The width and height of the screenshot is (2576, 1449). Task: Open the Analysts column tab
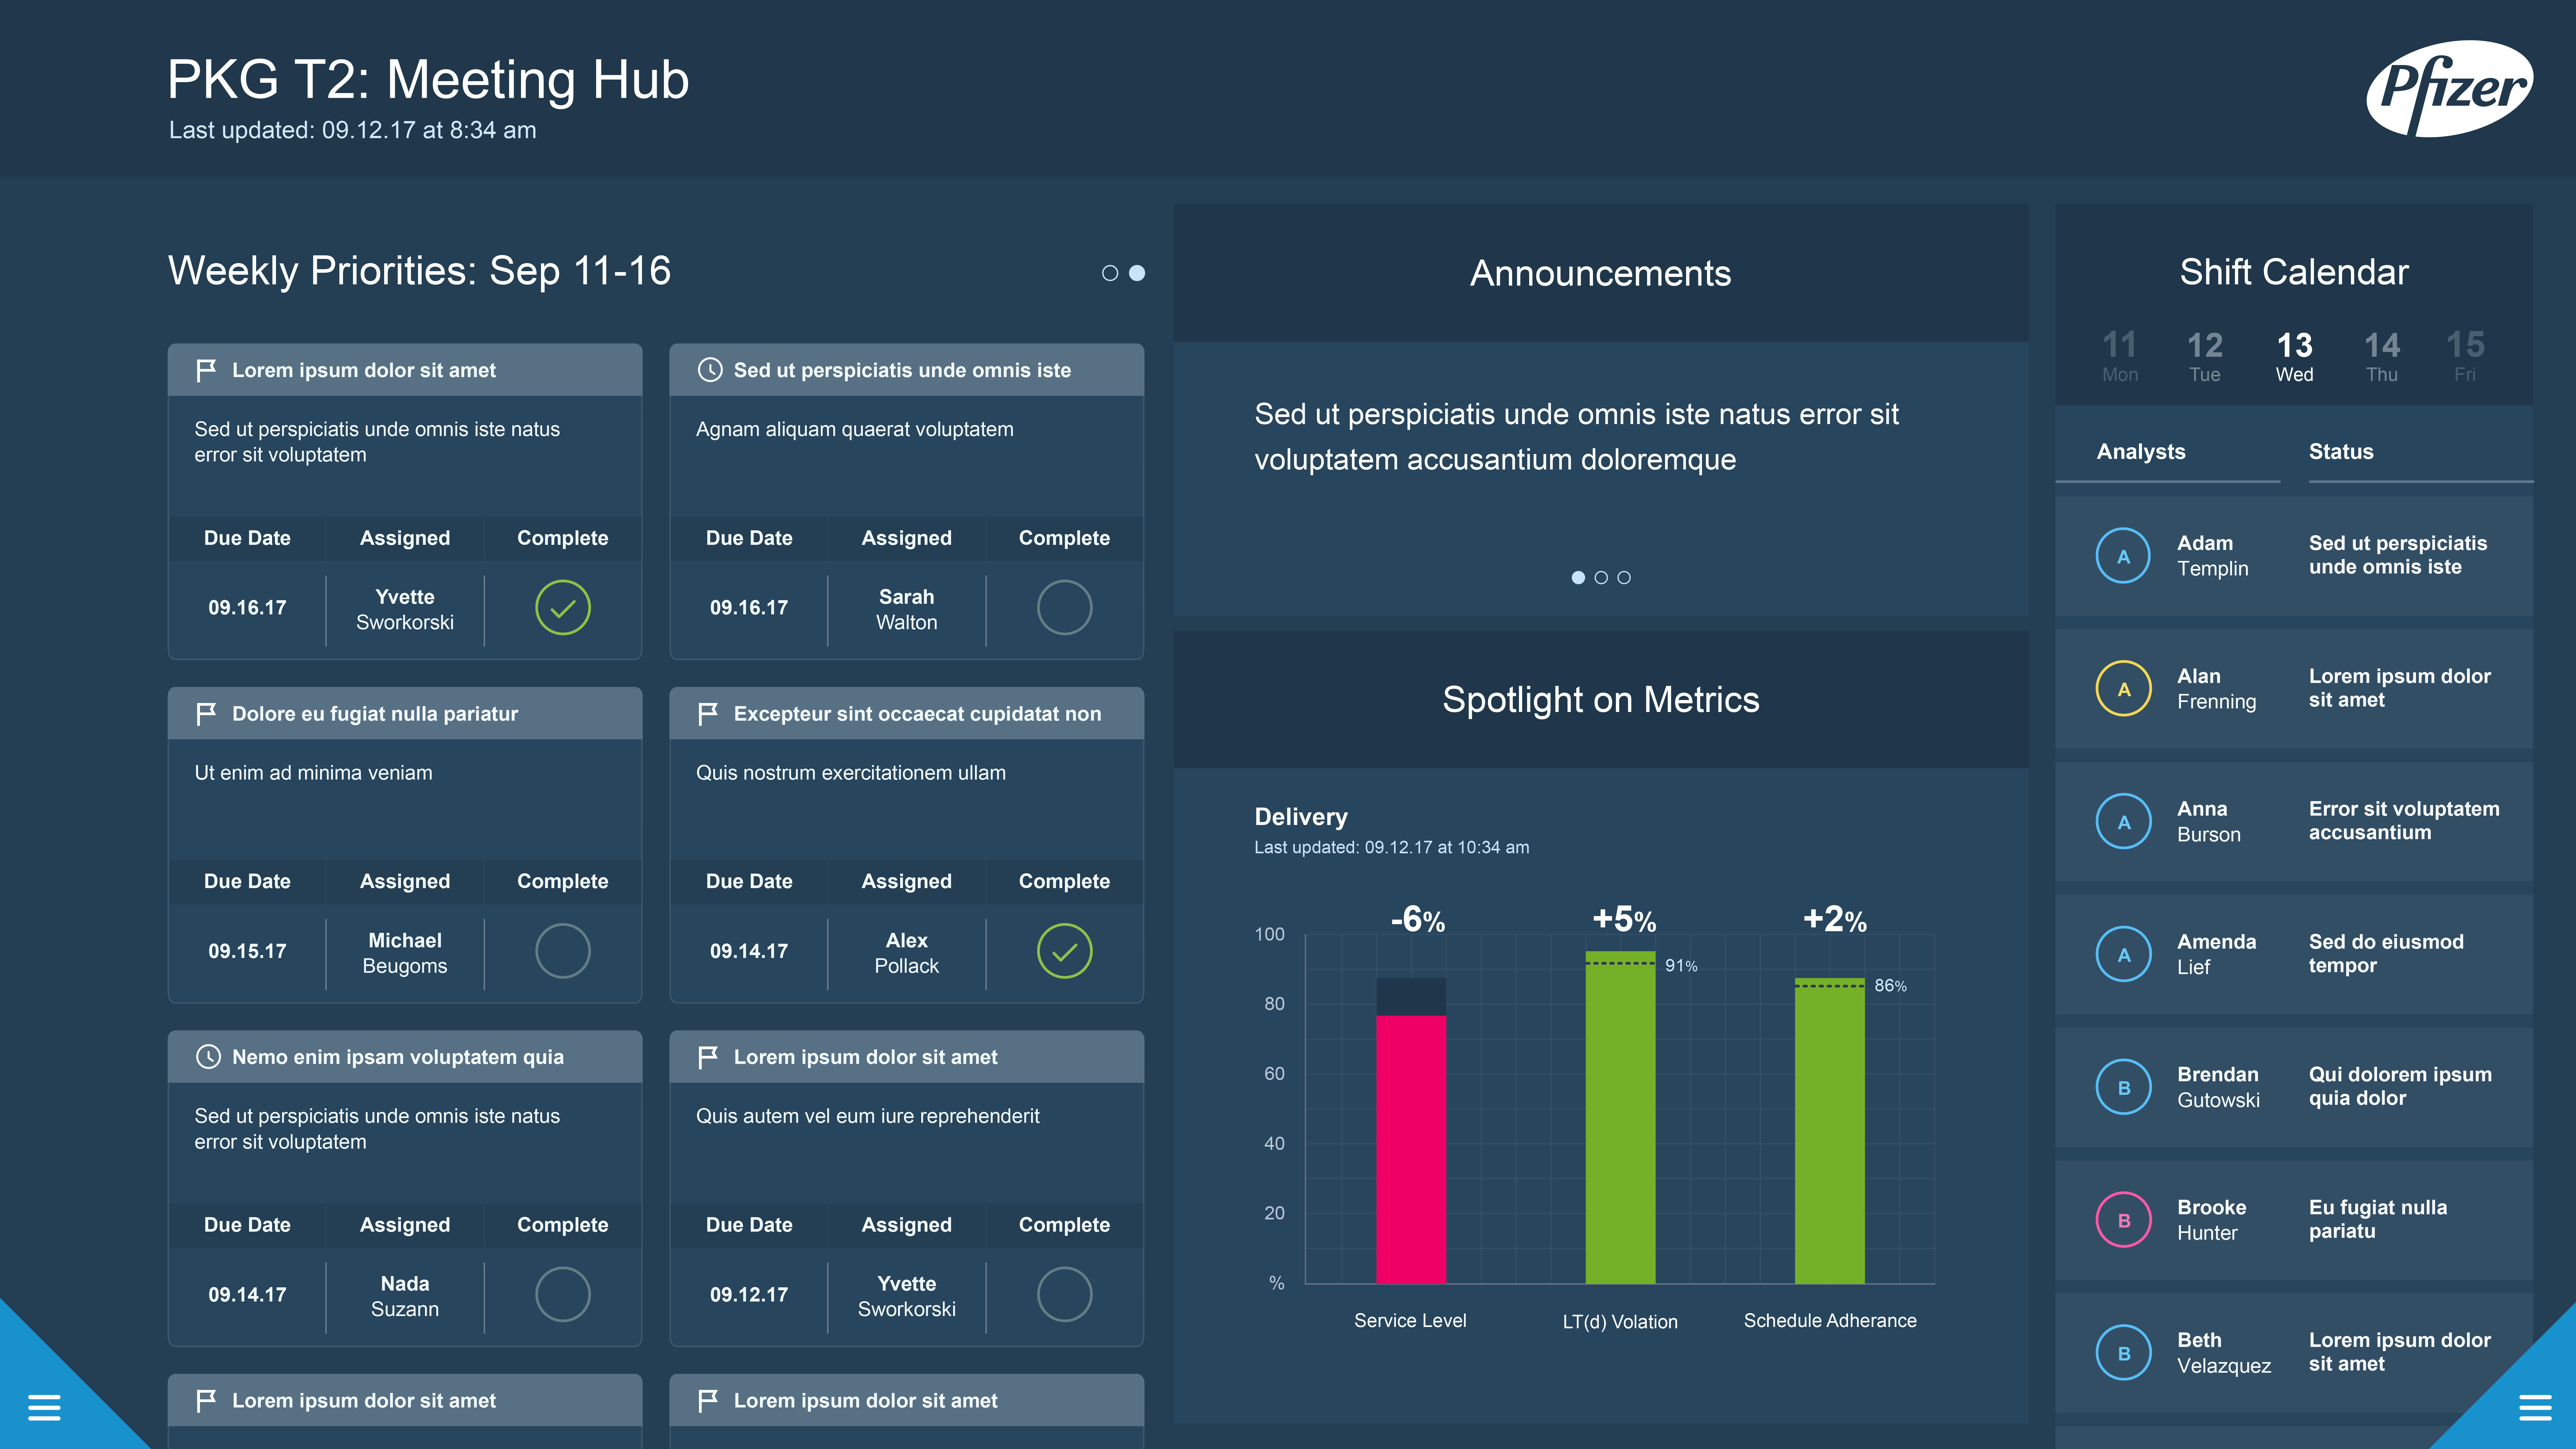point(2141,452)
